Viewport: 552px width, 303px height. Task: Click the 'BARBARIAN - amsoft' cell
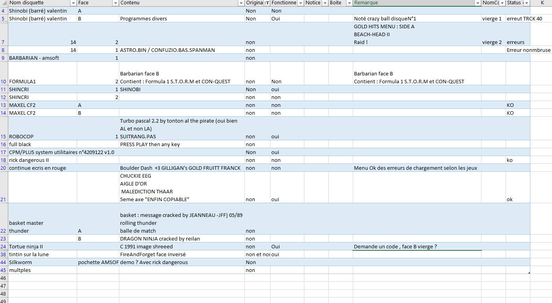(x=43, y=58)
